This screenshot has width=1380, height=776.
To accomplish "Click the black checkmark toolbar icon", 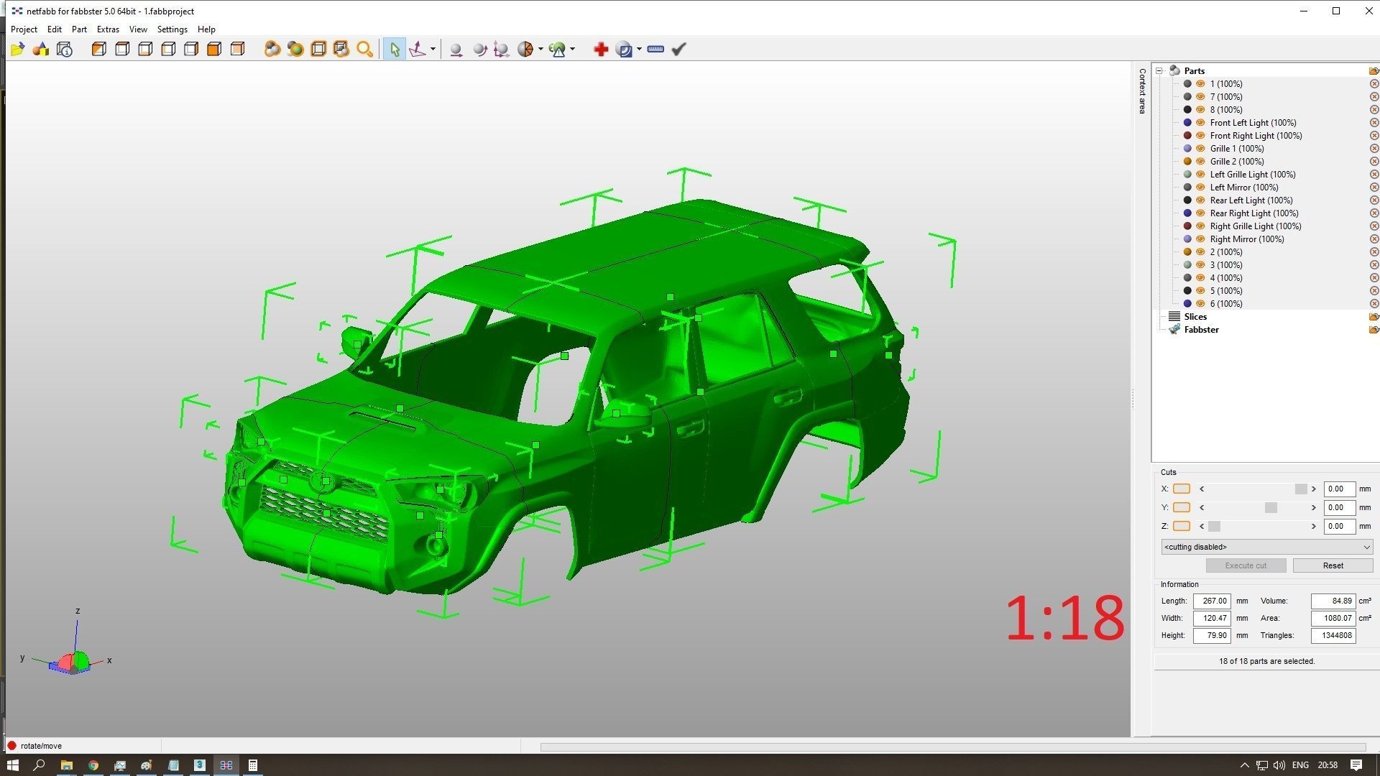I will (x=678, y=49).
